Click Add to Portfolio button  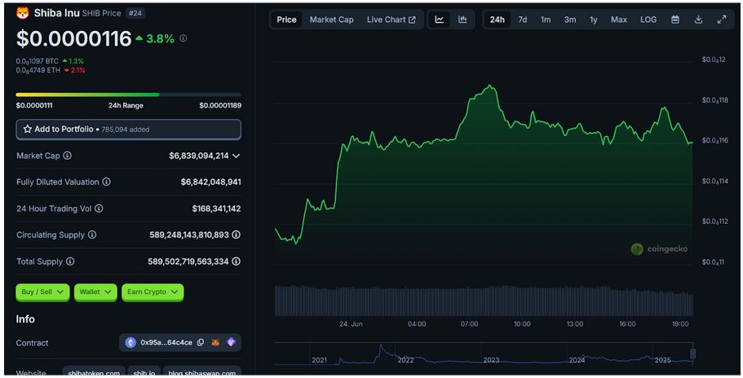point(128,130)
